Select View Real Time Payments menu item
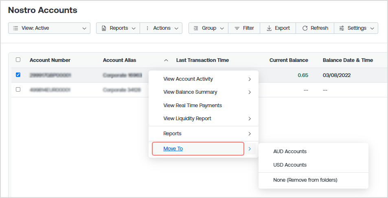The width and height of the screenshot is (388, 198). 193,106
